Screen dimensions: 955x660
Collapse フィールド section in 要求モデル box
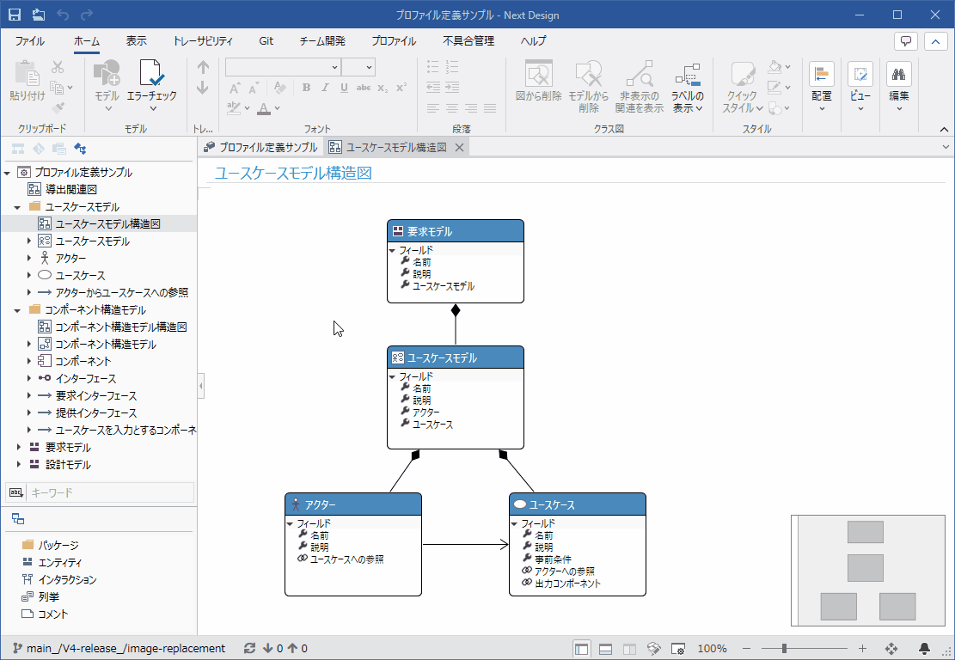[x=393, y=250]
